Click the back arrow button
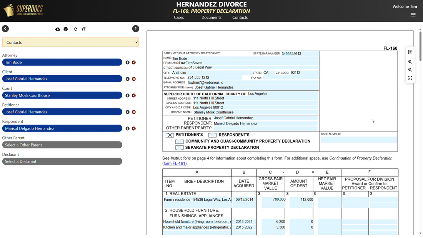423x238 pixels. pyautogui.click(x=5, y=28)
